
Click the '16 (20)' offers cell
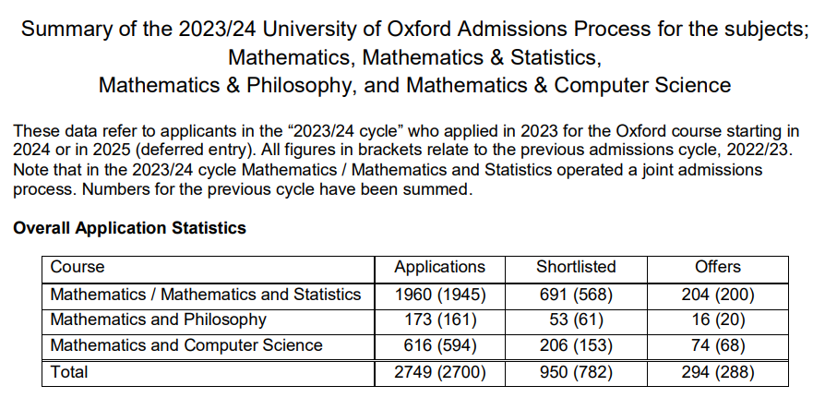point(718,320)
